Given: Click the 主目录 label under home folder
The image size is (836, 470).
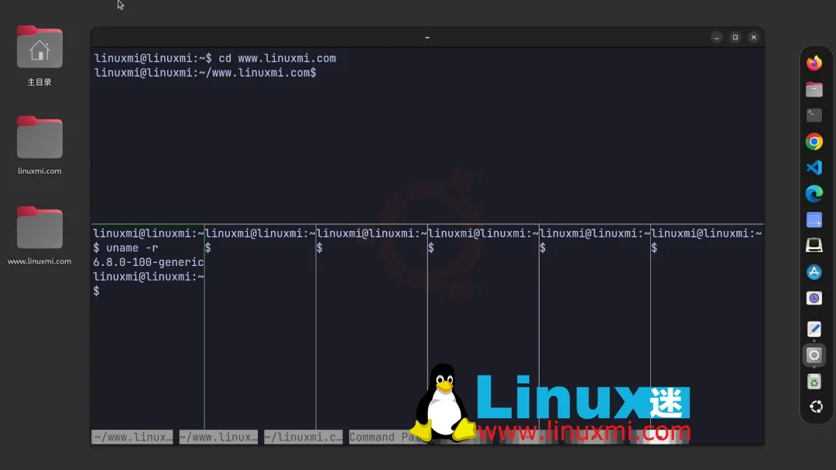Looking at the screenshot, I should click(x=39, y=82).
